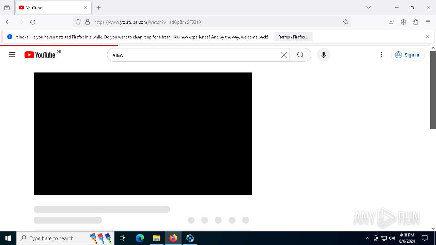Screen dimensions: 436x245
Task: Open network status tray icon
Action: tap(384, 238)
